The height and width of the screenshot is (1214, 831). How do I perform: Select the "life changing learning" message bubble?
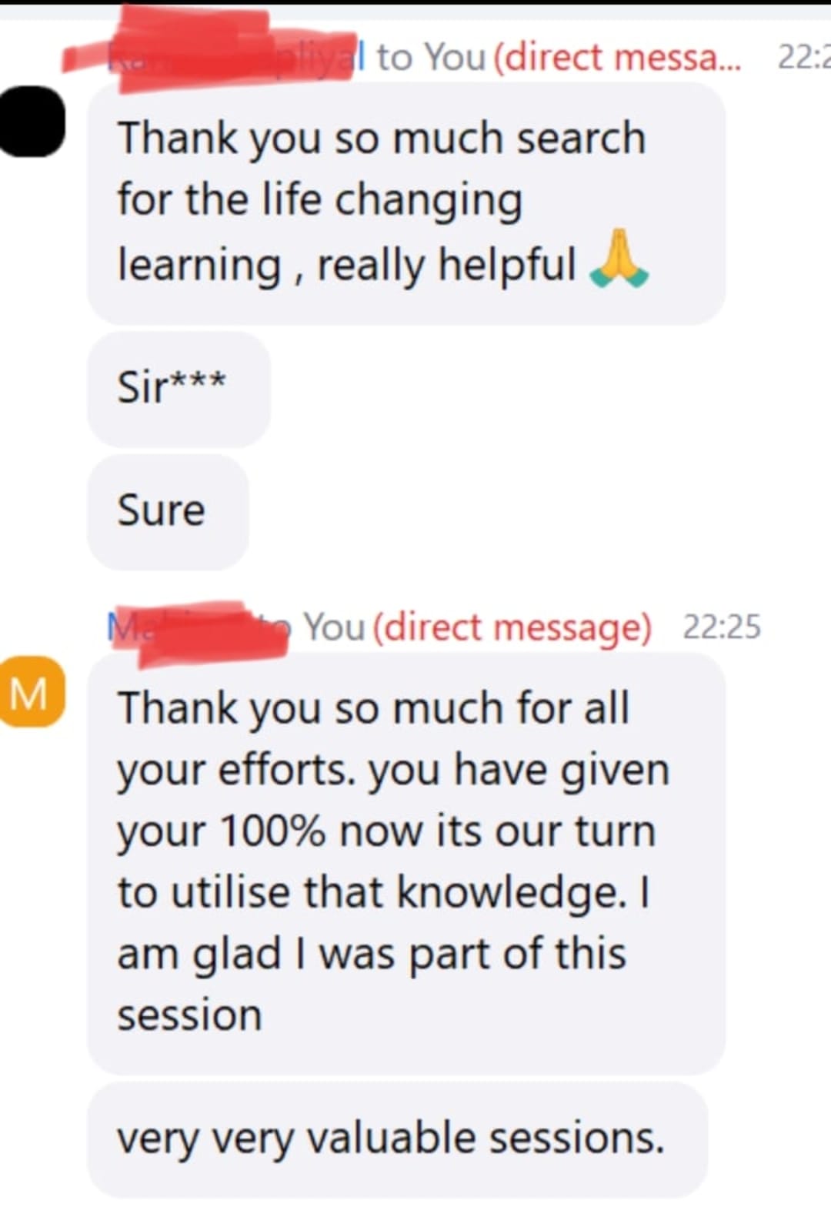pos(405,202)
